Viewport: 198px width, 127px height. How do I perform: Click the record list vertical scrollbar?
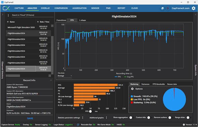[x=52, y=55]
